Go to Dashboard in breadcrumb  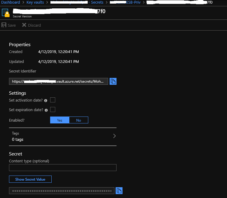click(x=11, y=2)
